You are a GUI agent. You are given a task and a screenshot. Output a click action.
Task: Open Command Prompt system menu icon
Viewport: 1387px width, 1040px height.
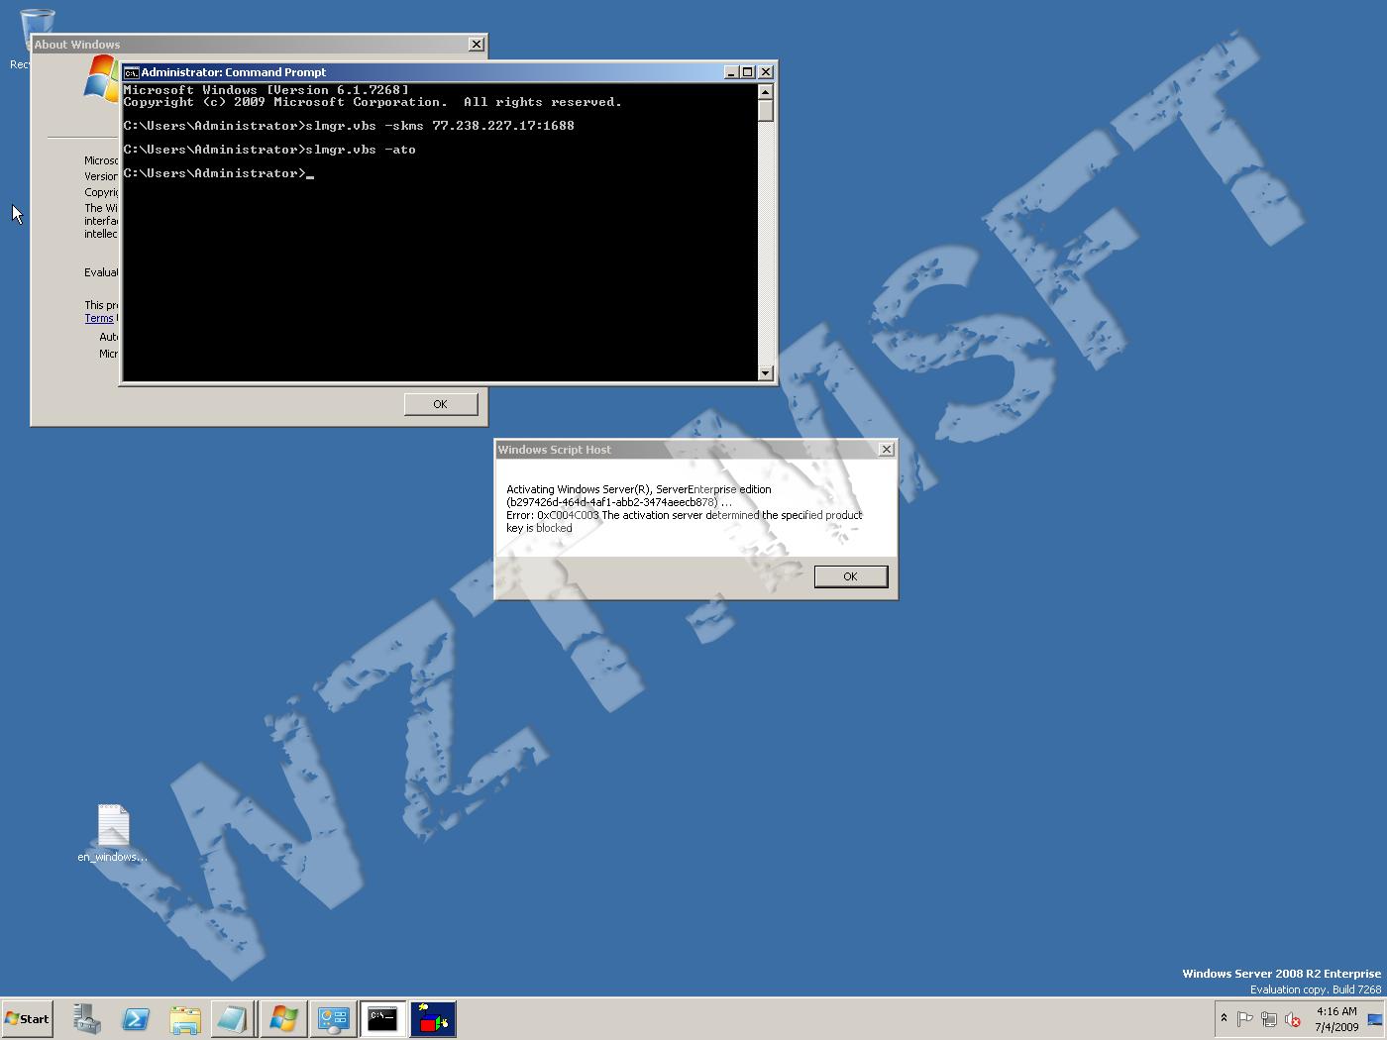[131, 72]
